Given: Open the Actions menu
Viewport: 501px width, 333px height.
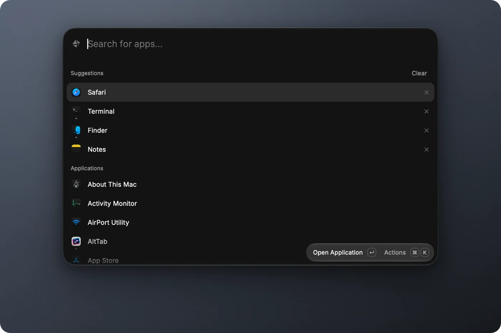Looking at the screenshot, I should click(395, 253).
